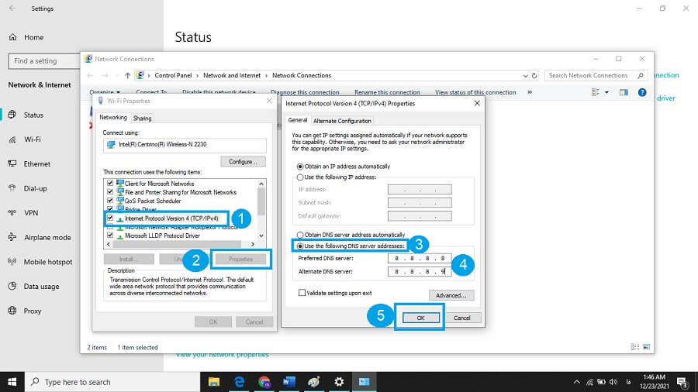Toggle Internet Protocol Version 4 checkbox
Screen dimensions: 698x392
tap(110, 218)
